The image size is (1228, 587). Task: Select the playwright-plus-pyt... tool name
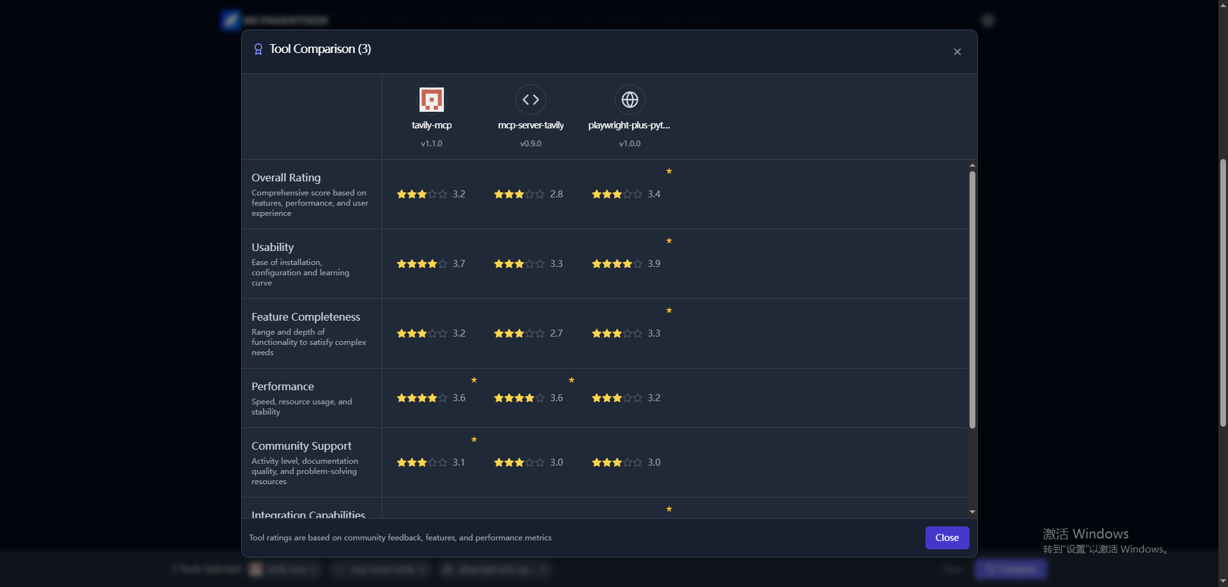pos(629,125)
